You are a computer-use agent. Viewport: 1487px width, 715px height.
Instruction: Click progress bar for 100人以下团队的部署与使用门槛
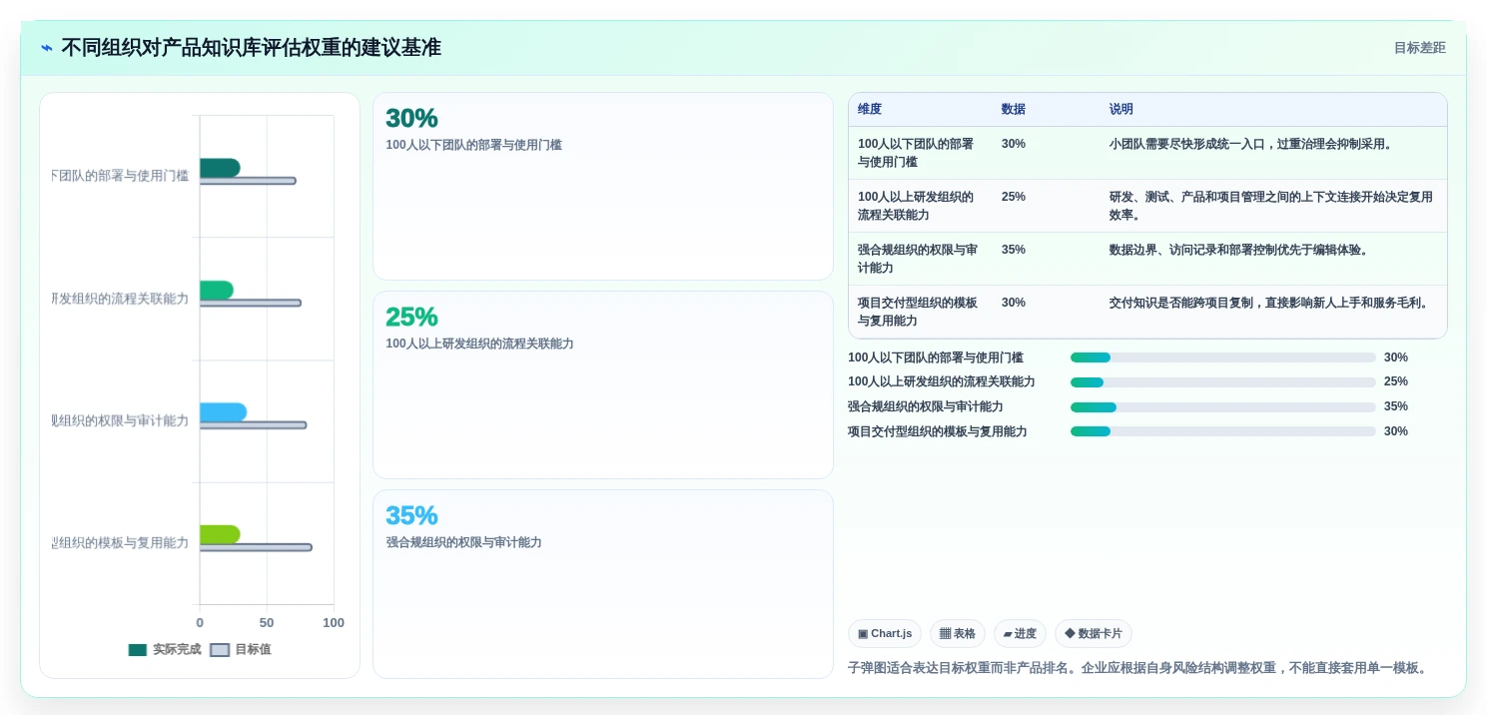[x=1223, y=357]
